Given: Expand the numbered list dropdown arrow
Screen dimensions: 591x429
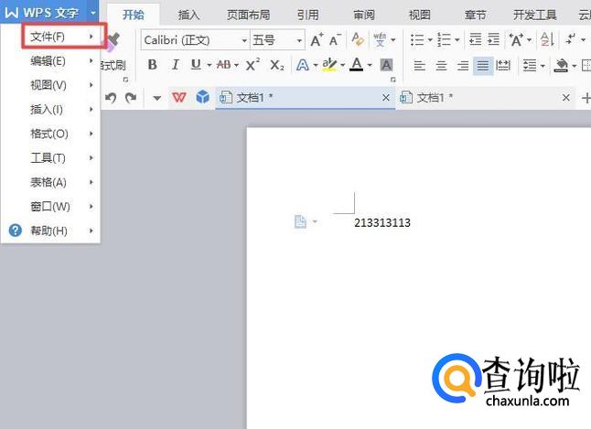Looking at the screenshot, I should coord(457,39).
